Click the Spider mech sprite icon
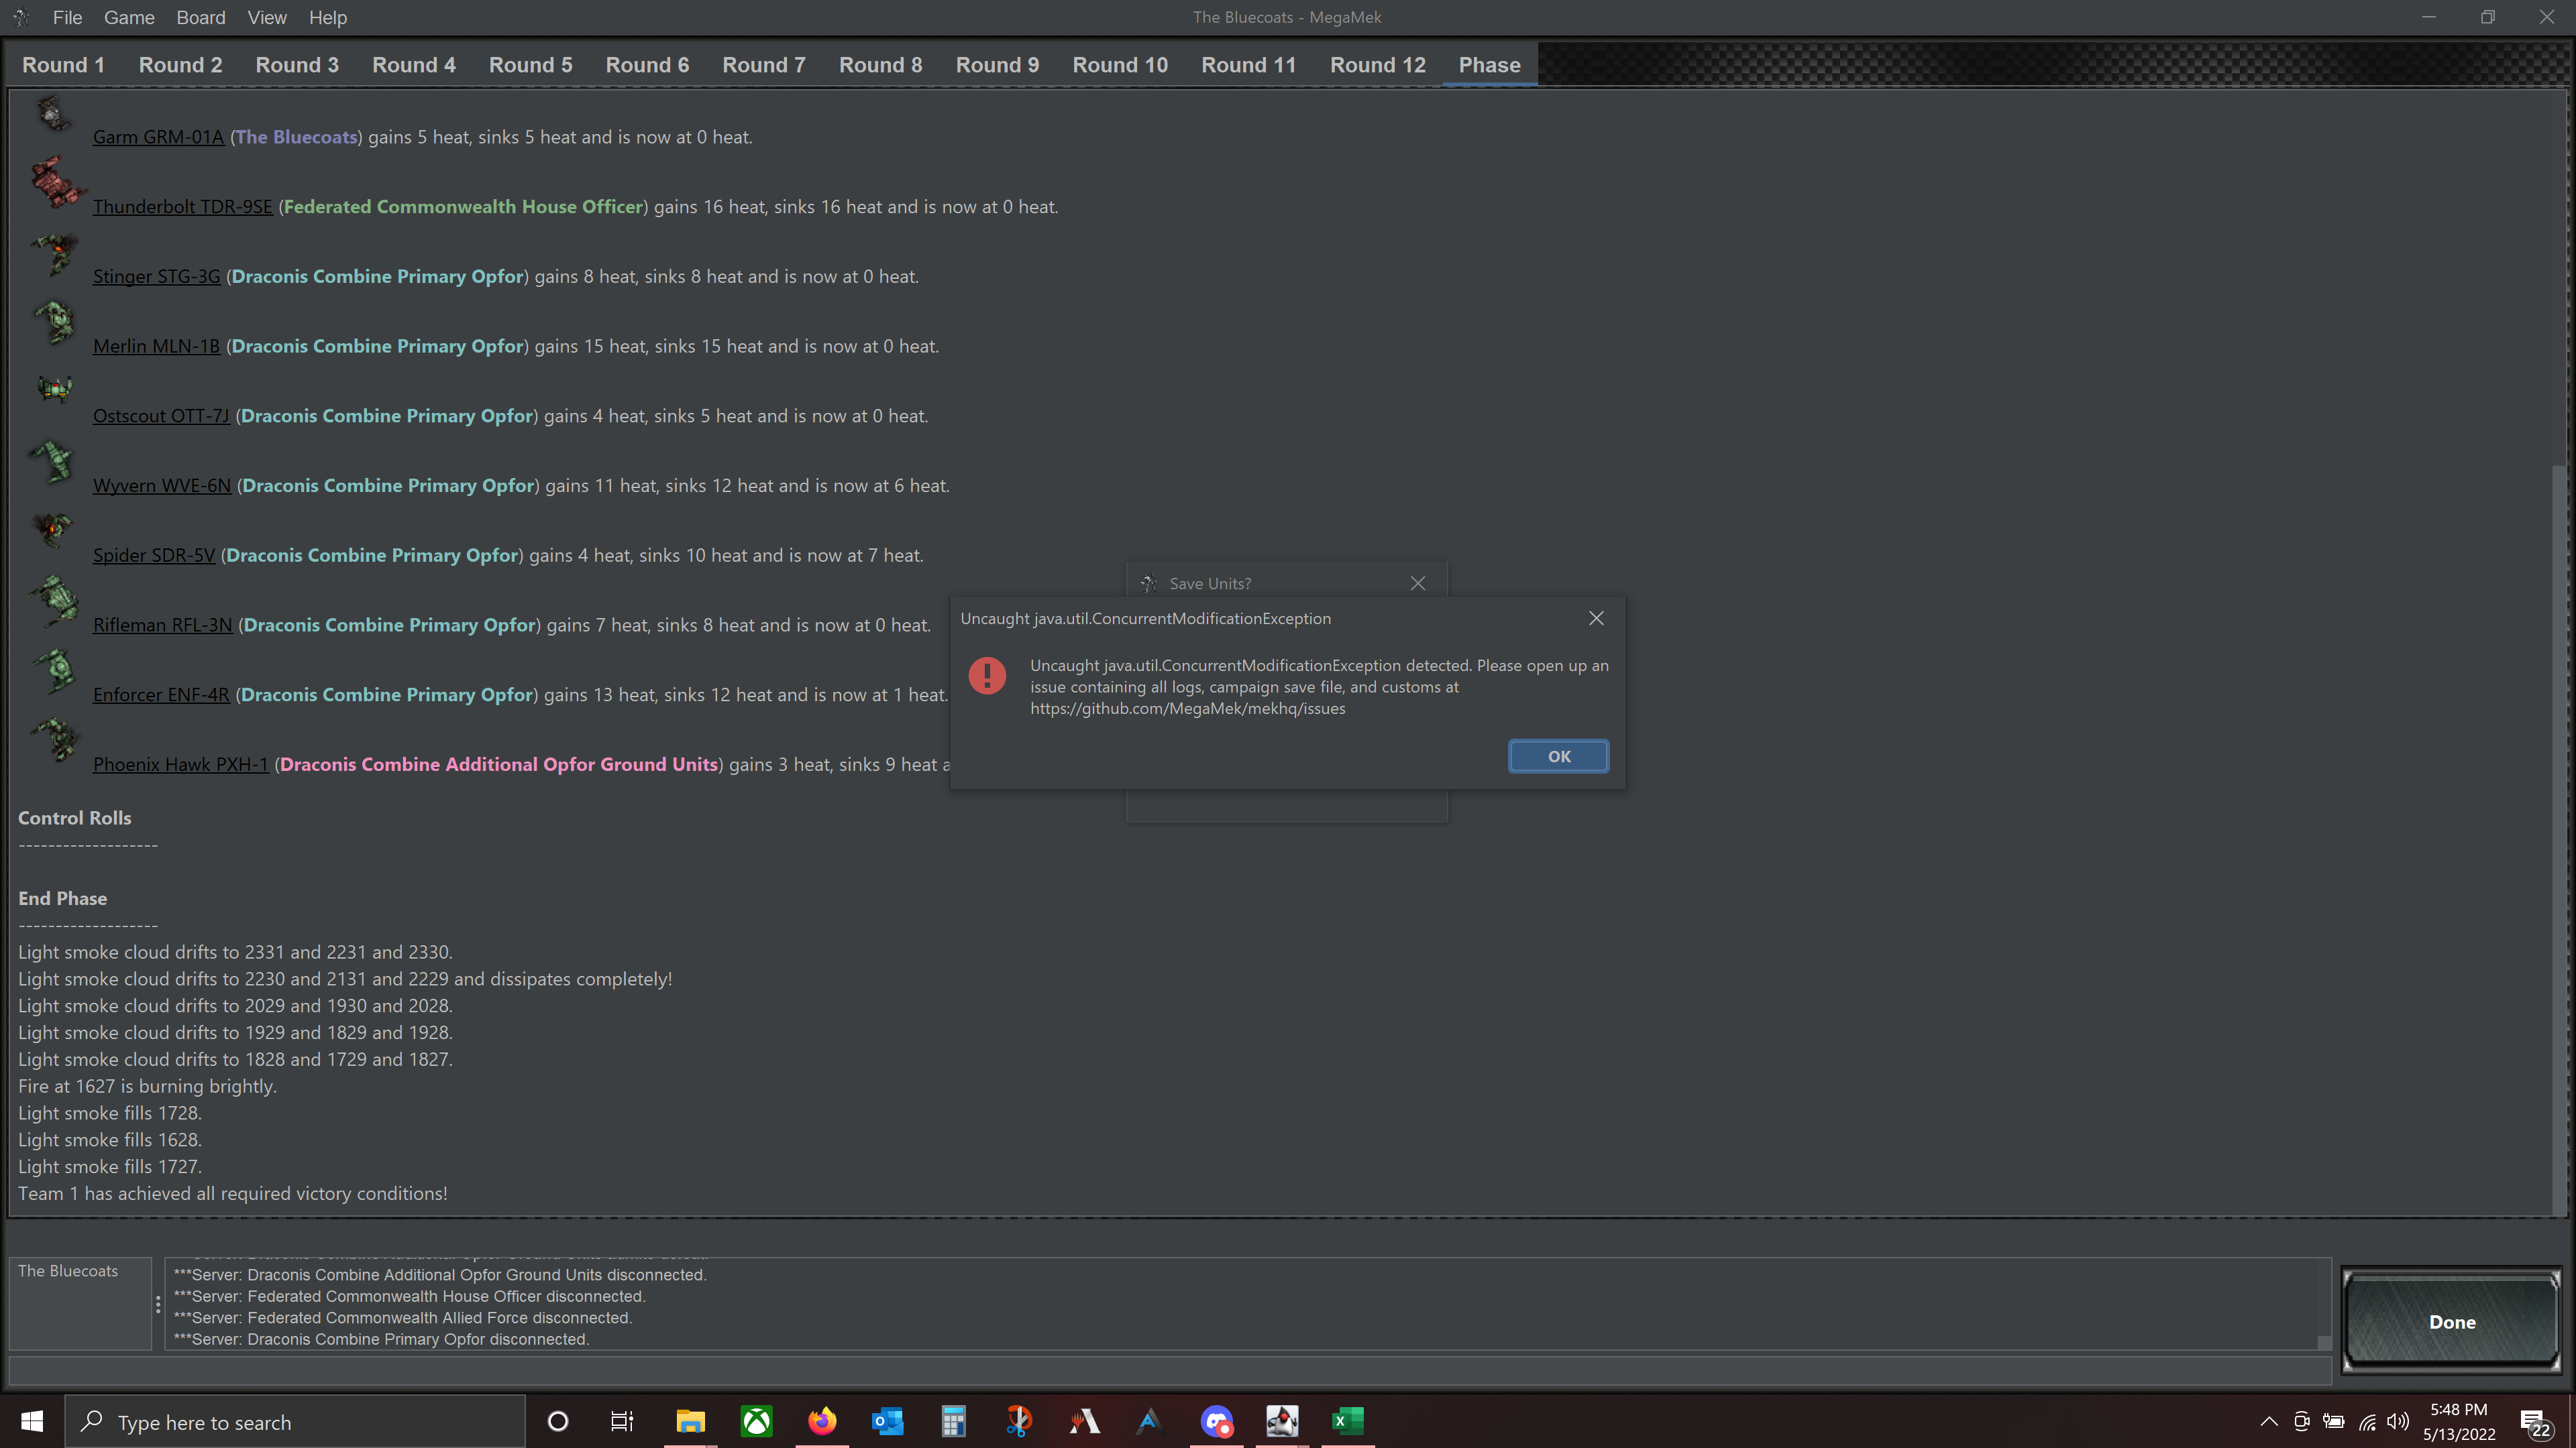This screenshot has height=1448, width=2576. (52, 530)
